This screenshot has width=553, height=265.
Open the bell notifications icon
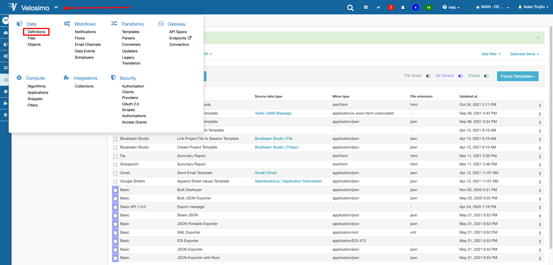click(403, 7)
